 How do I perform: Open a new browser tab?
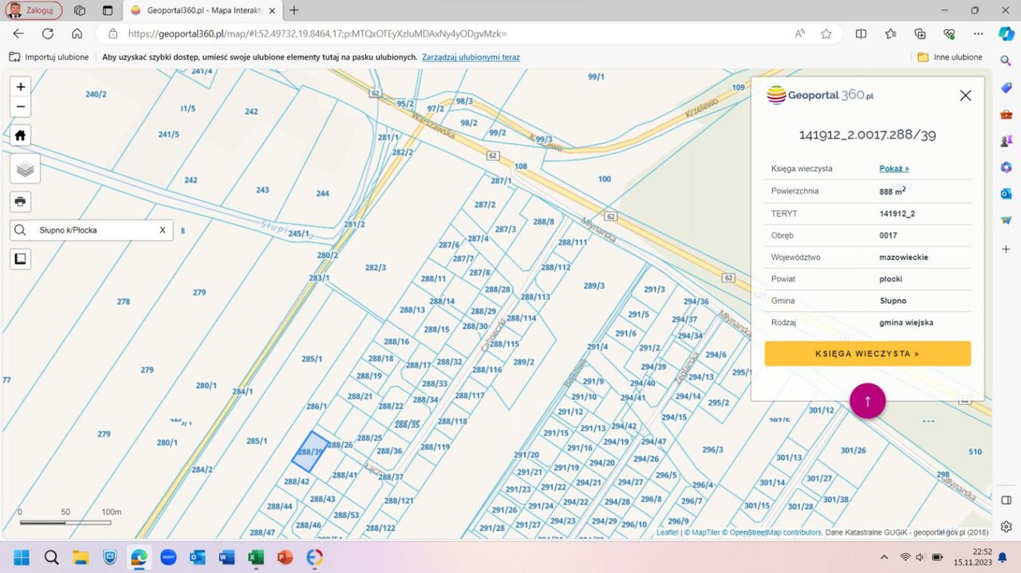pos(294,10)
